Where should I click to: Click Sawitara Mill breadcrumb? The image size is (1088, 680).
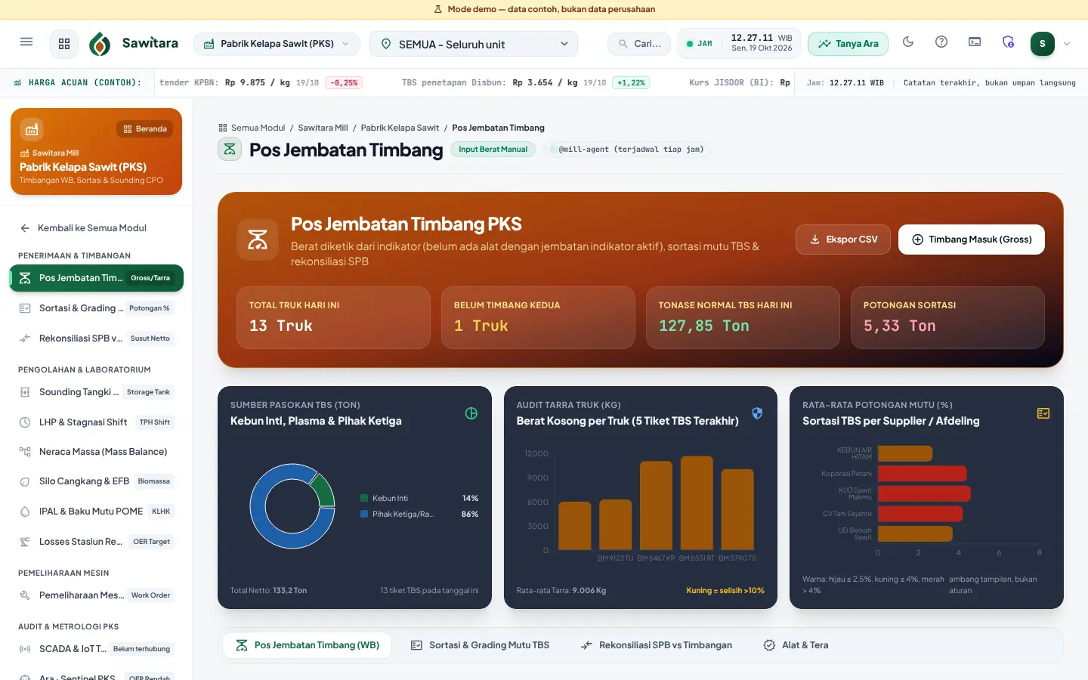[323, 128]
